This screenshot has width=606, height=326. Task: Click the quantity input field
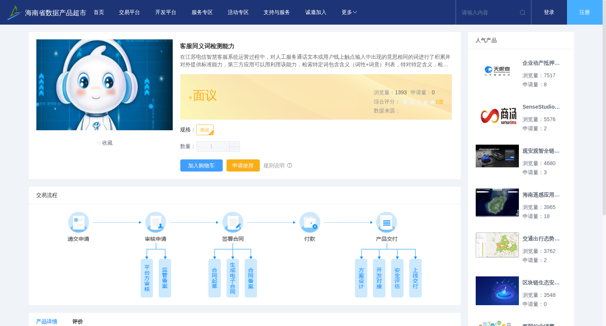point(213,147)
